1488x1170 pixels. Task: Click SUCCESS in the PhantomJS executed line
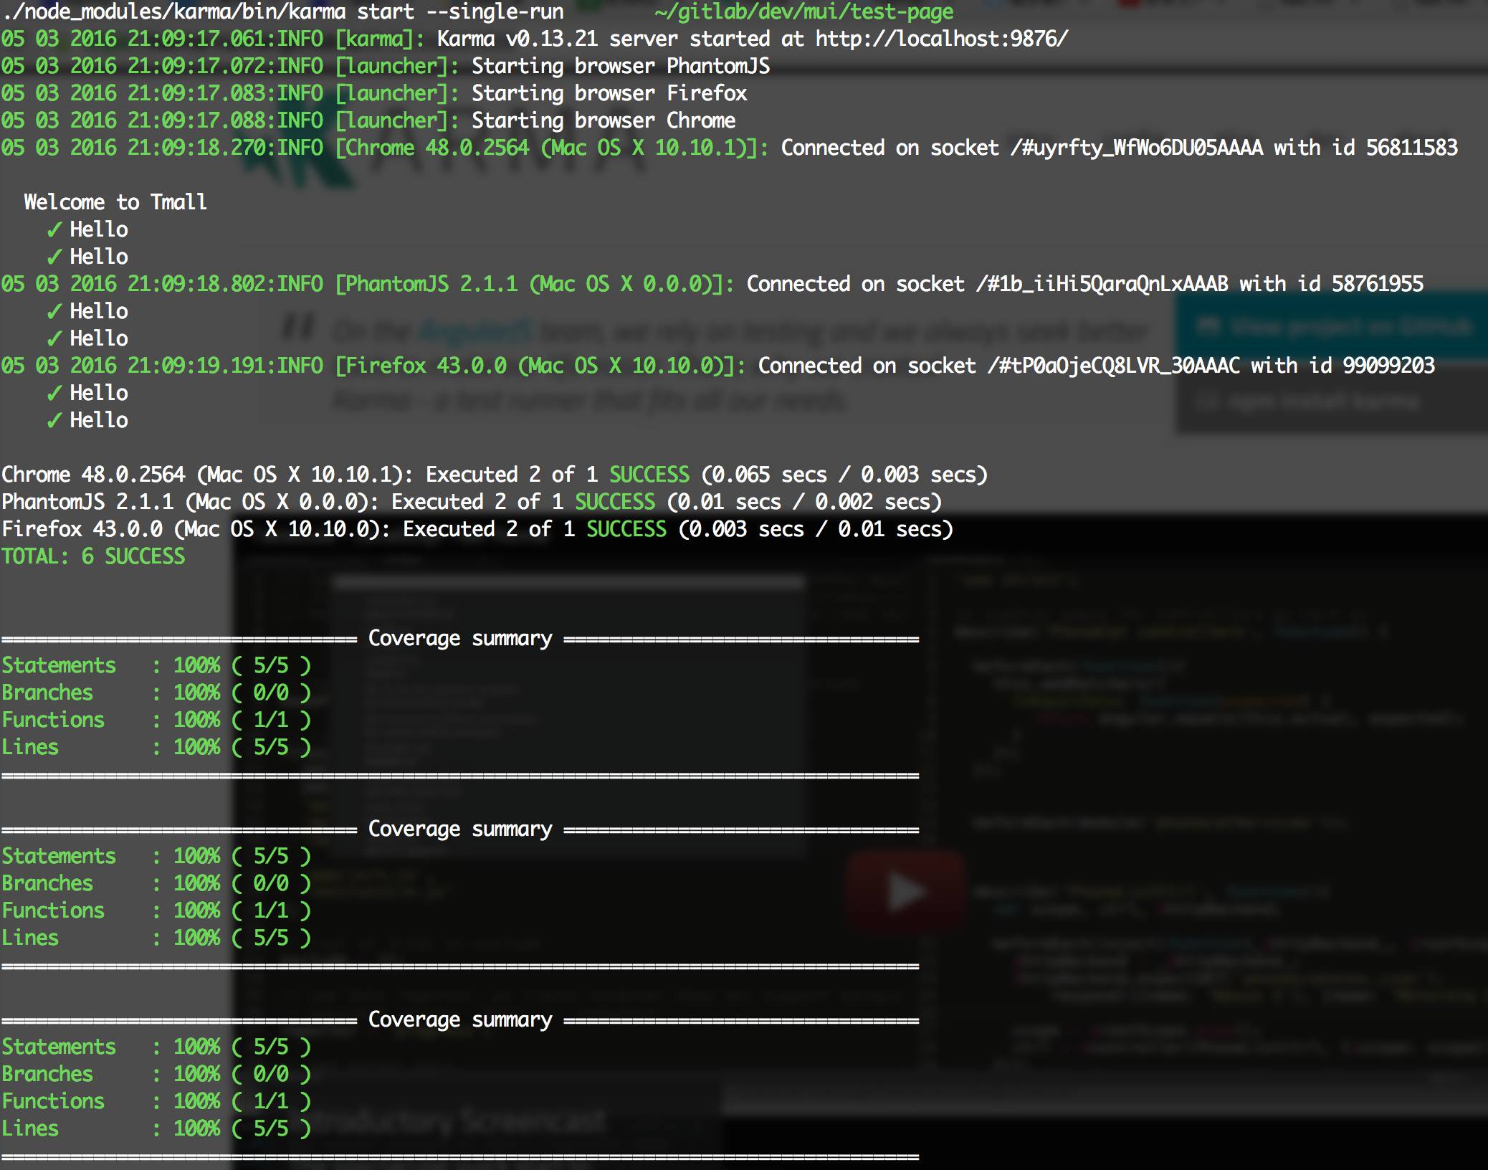coord(615,502)
